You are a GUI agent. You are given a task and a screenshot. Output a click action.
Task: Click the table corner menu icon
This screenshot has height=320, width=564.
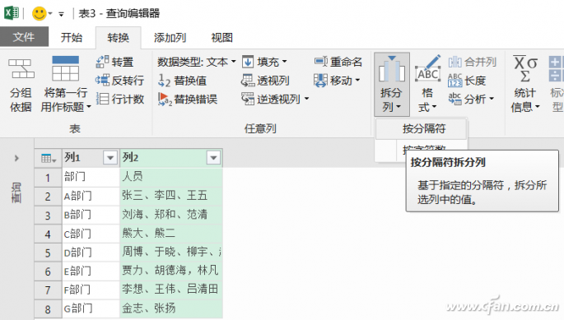tap(49, 158)
